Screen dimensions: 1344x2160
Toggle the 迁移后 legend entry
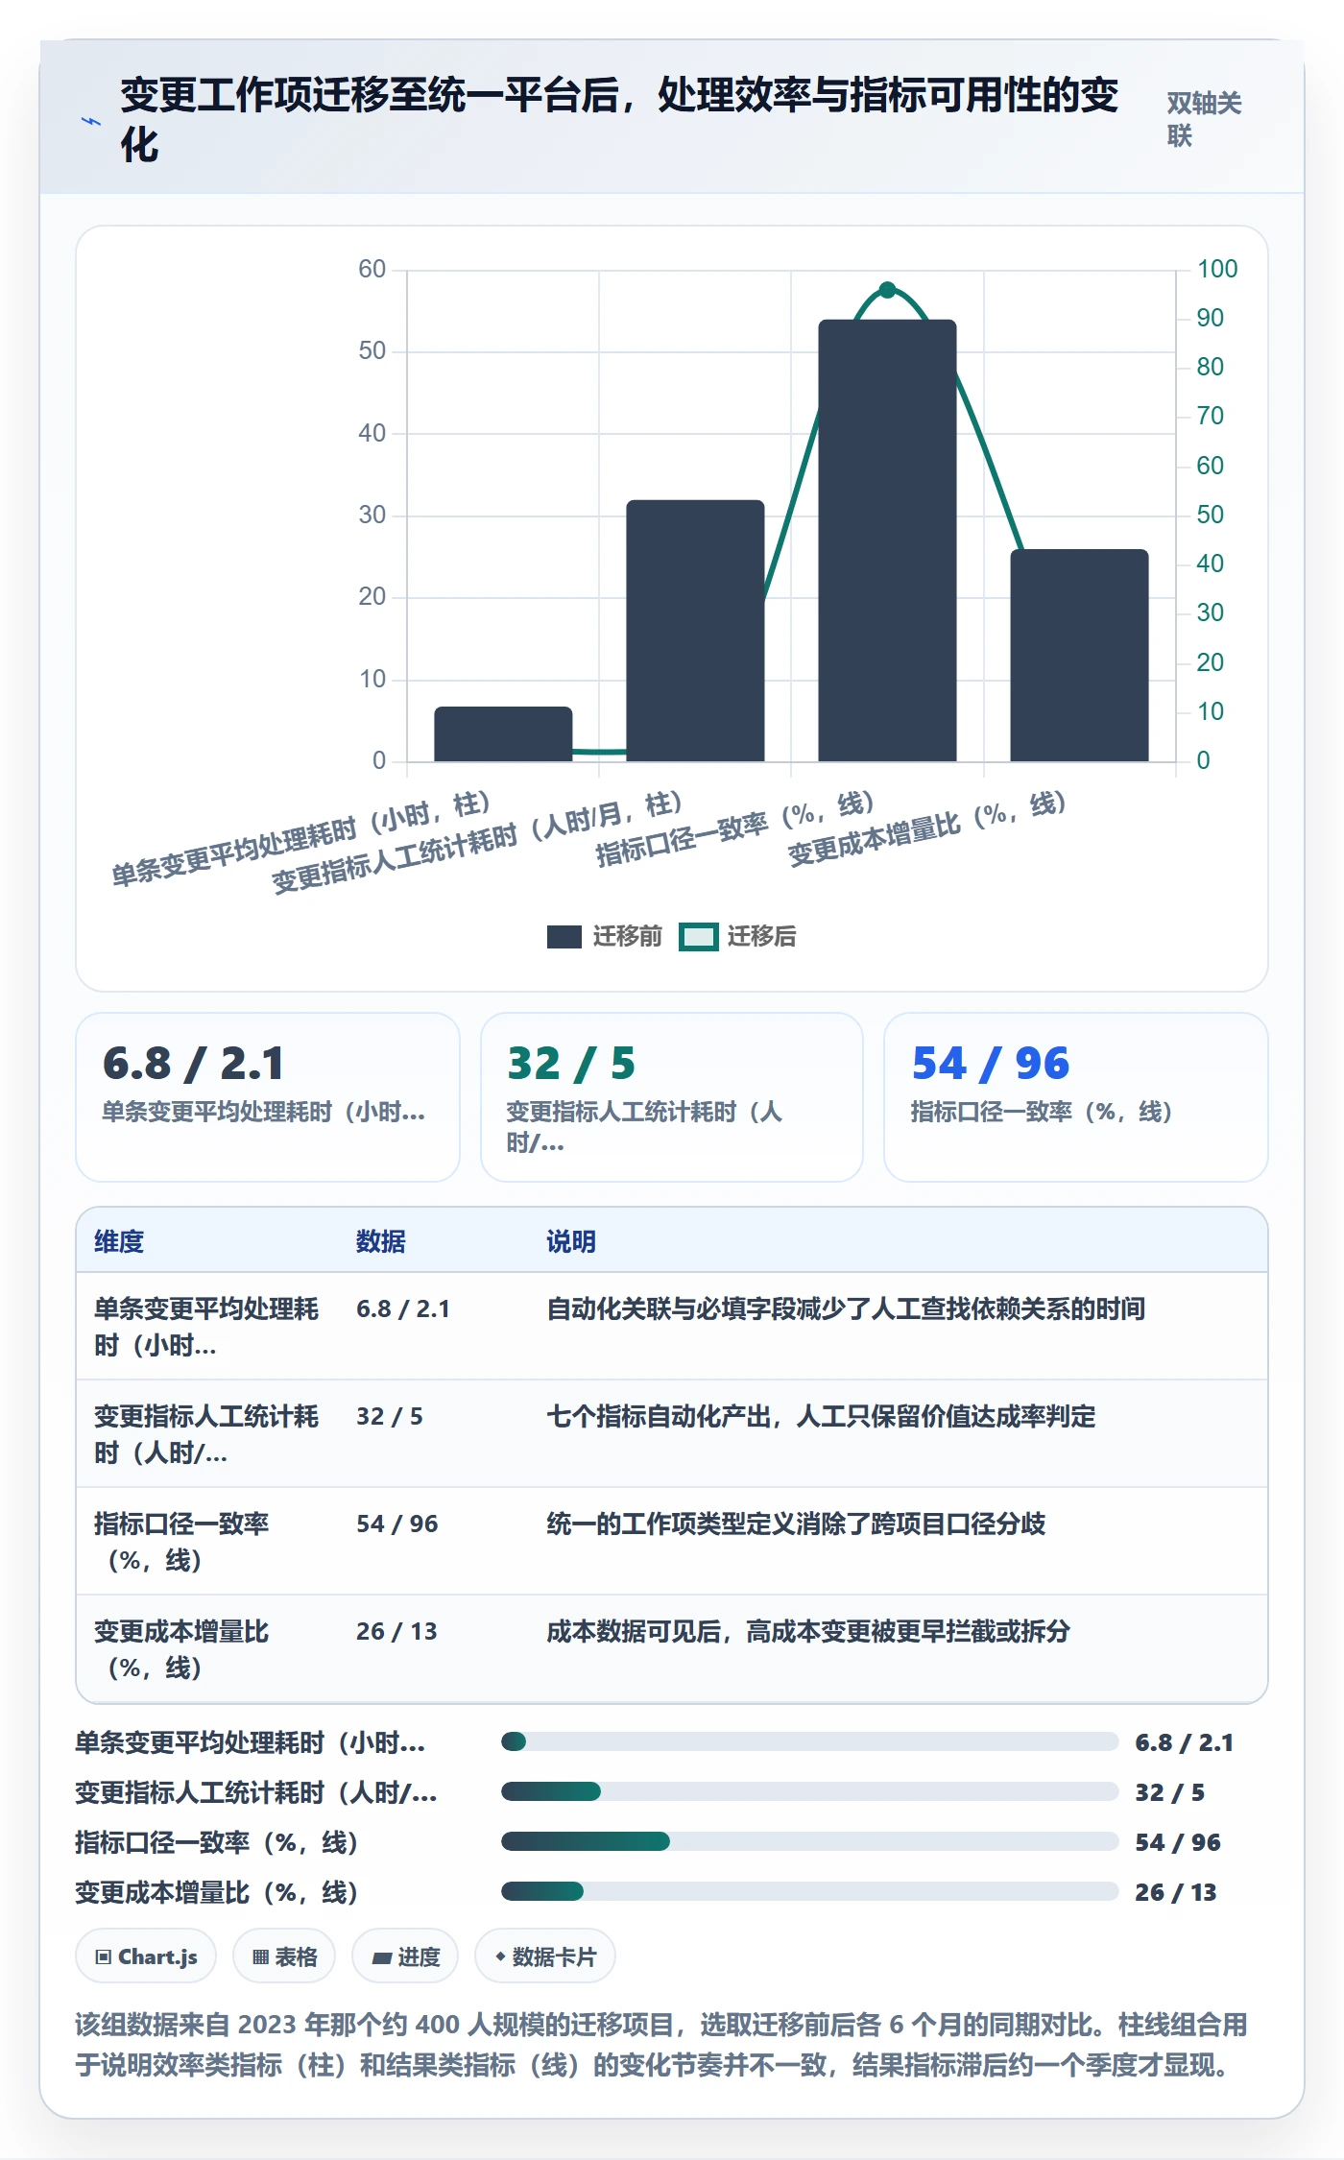(737, 936)
